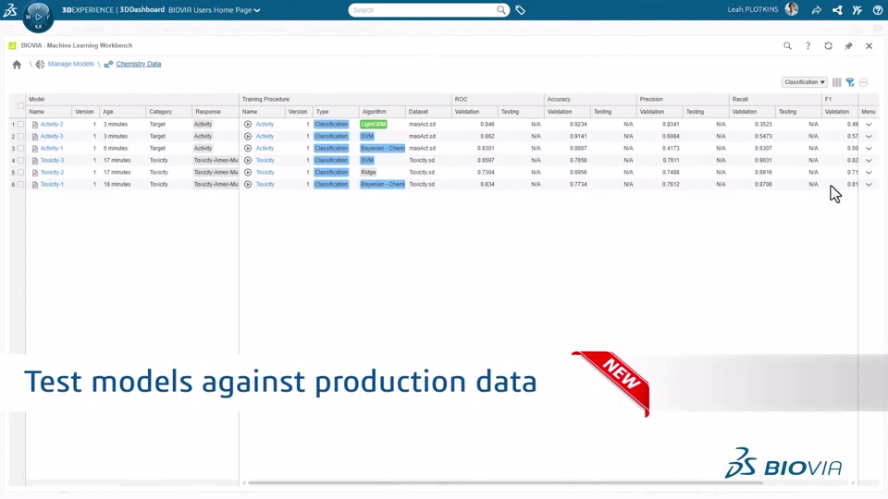Screen dimensions: 888x499
Task: Run the Activity procedure for Activity-2
Action: 248,125
